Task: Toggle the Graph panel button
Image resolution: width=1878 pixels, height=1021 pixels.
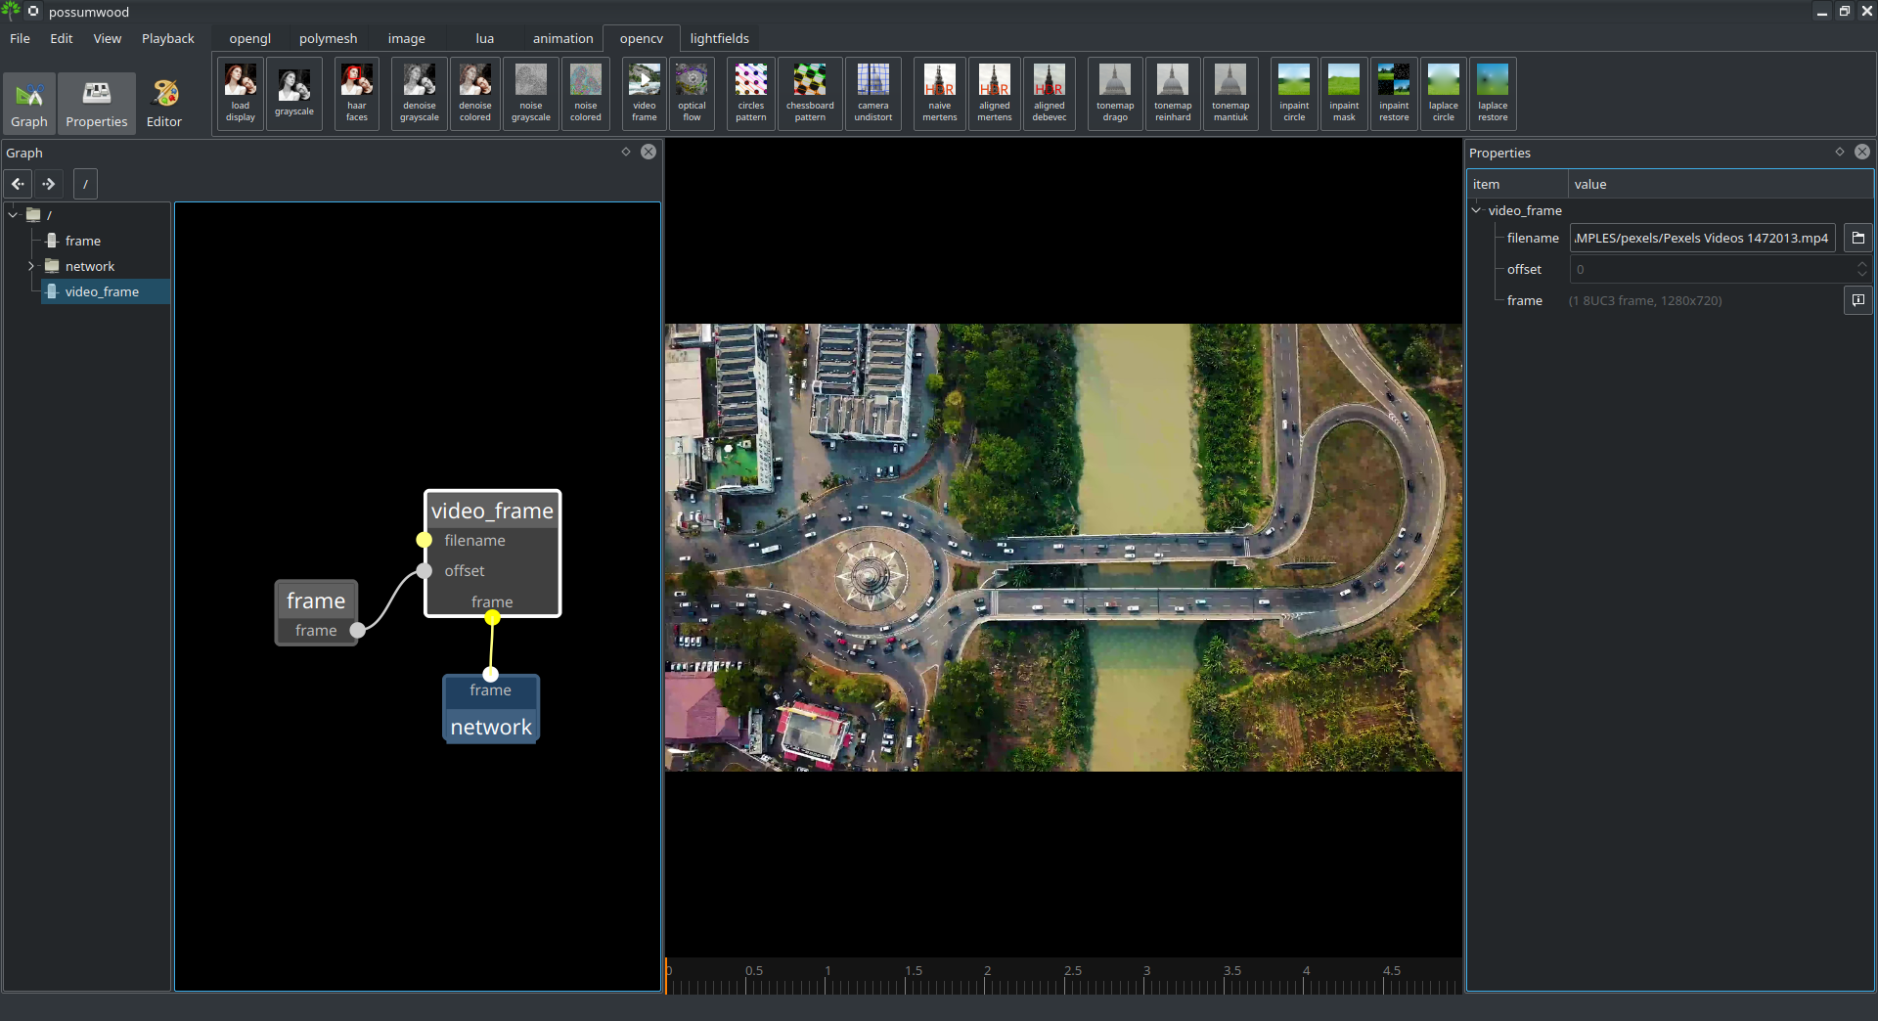Action: click(29, 104)
